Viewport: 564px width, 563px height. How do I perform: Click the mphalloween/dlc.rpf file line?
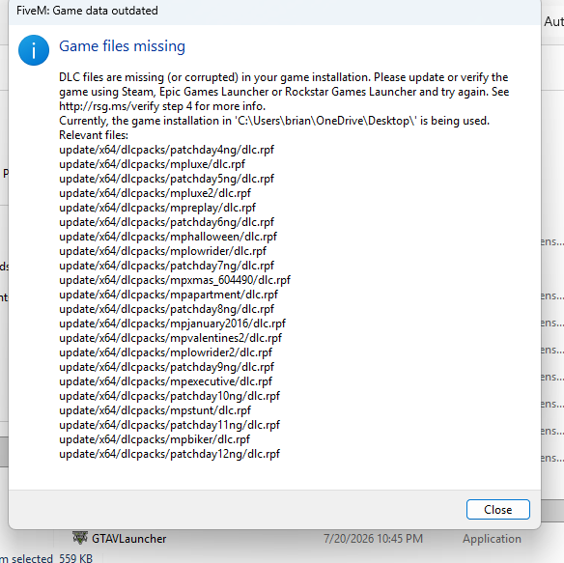[x=168, y=237]
